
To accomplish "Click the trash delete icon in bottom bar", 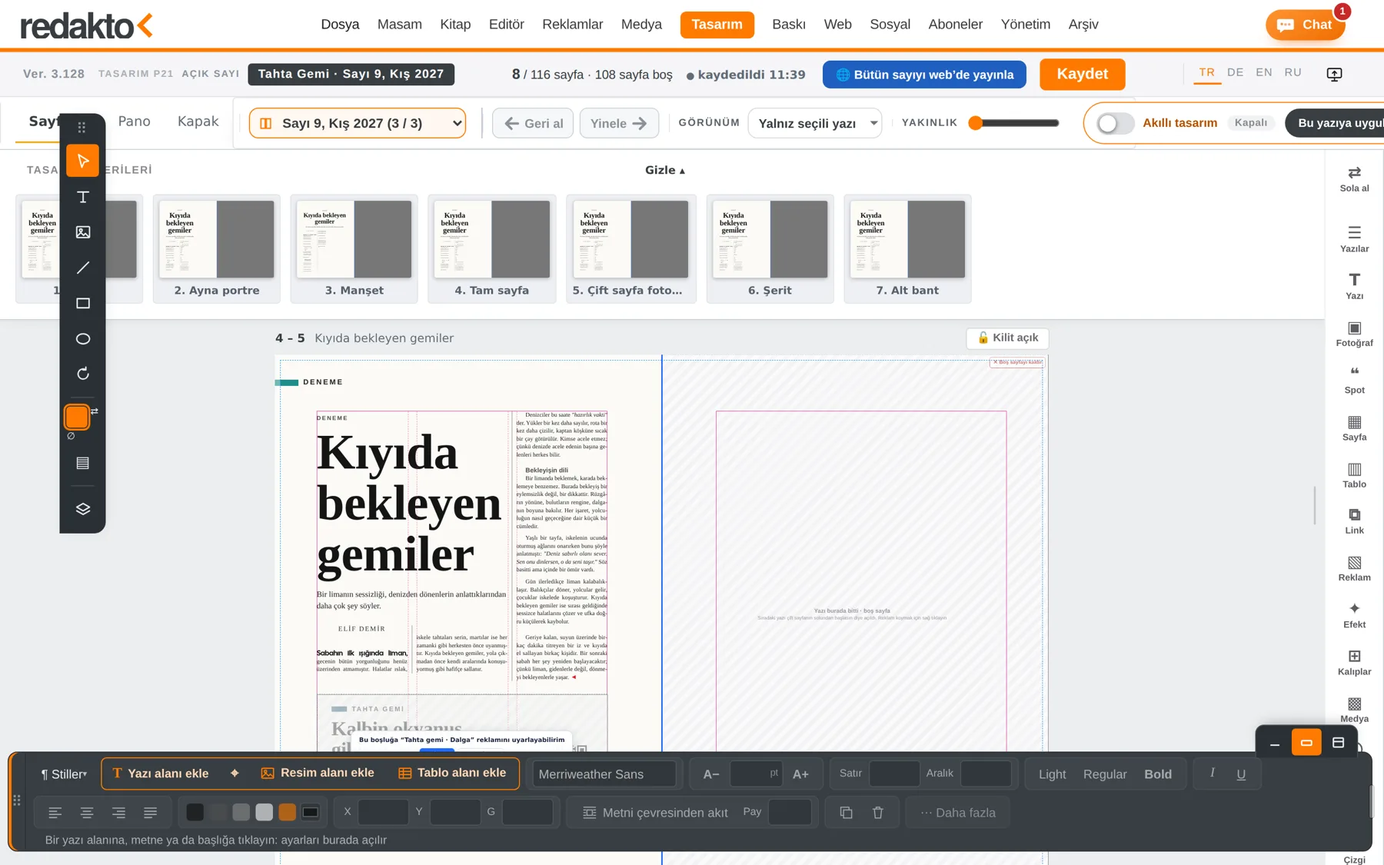I will 877,813.
